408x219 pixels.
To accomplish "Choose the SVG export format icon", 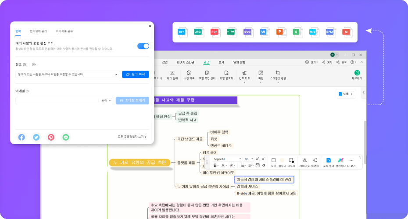I will click(247, 32).
